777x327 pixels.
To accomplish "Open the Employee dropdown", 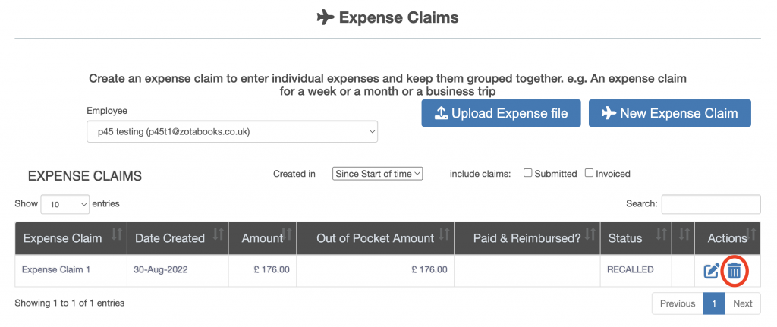I will [x=232, y=132].
